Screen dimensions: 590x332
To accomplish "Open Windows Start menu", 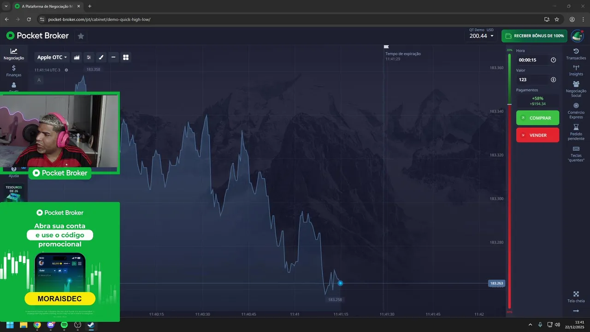I will coord(10,325).
